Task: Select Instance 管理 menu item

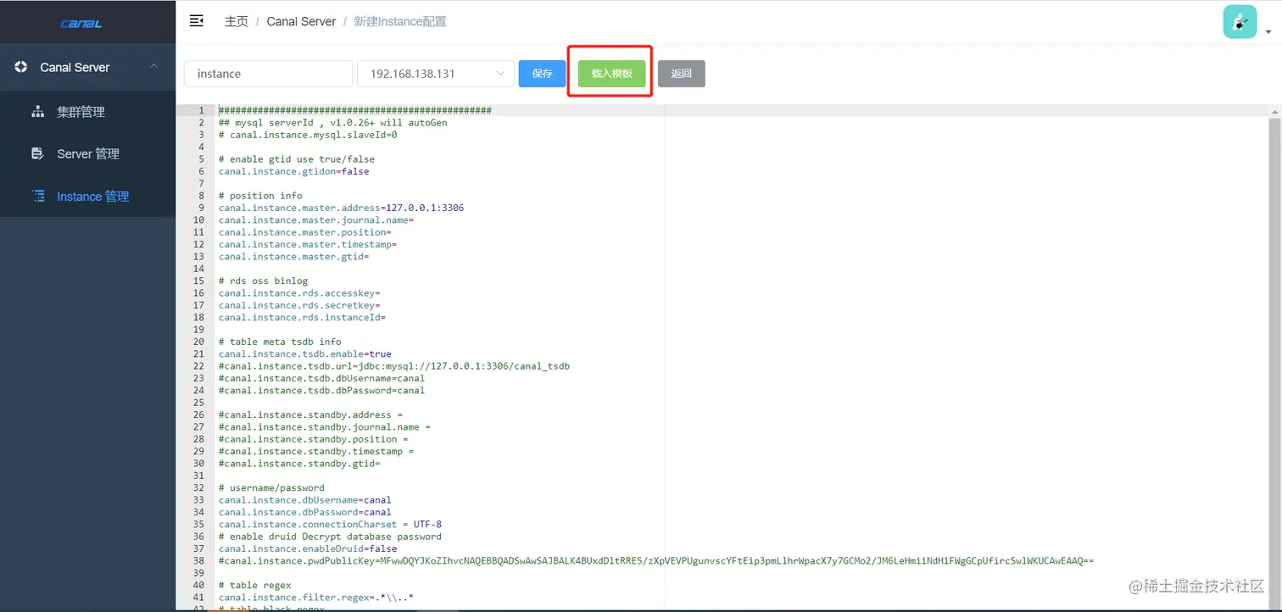Action: click(x=88, y=197)
